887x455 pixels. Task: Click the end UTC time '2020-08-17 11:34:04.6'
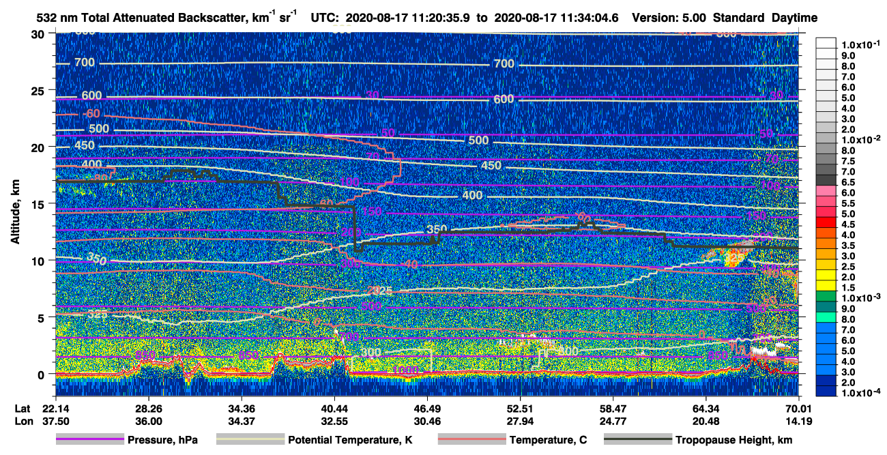[558, 18]
